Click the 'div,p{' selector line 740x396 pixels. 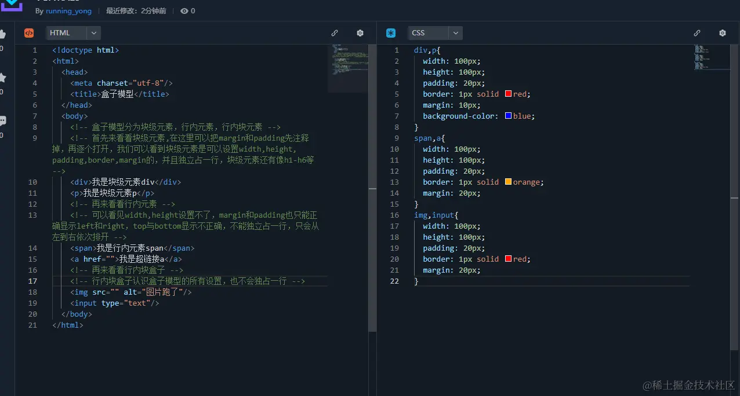pos(427,50)
